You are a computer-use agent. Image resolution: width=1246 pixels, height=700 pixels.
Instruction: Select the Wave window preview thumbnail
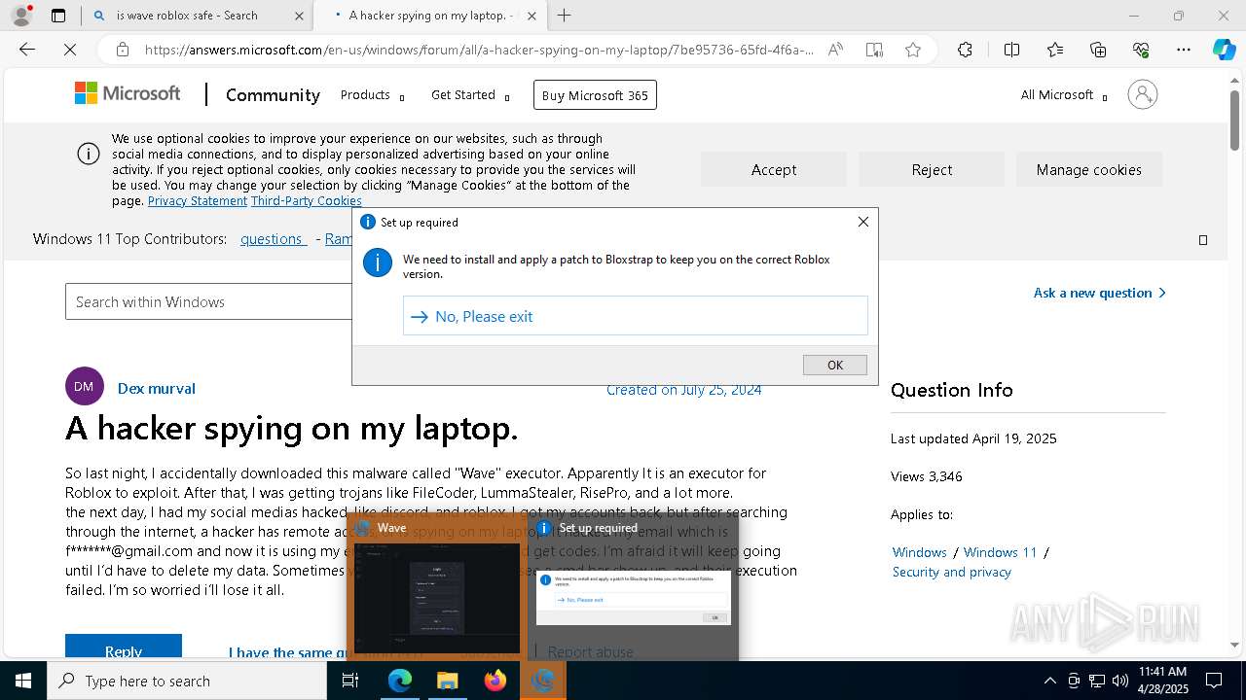pos(437,588)
